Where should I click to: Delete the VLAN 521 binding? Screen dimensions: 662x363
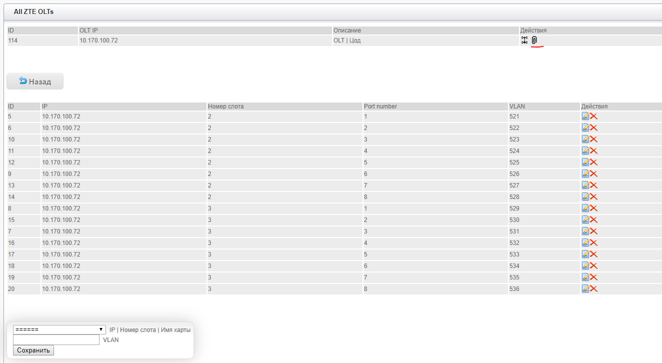click(x=594, y=116)
